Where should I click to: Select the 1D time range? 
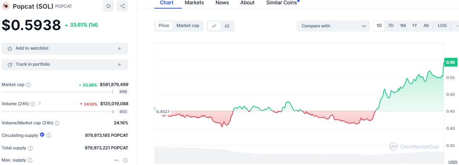tap(379, 26)
